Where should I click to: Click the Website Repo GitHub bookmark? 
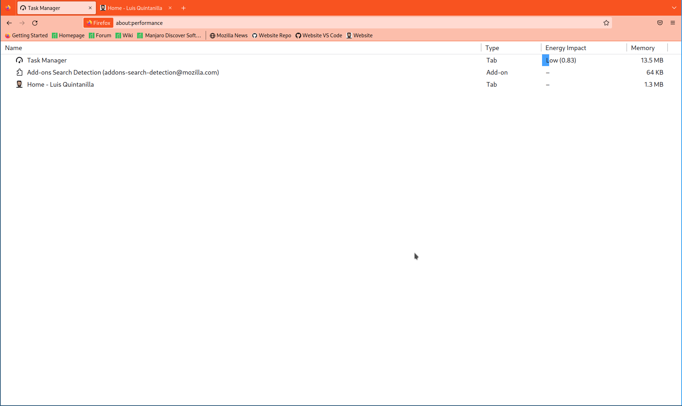click(x=272, y=35)
